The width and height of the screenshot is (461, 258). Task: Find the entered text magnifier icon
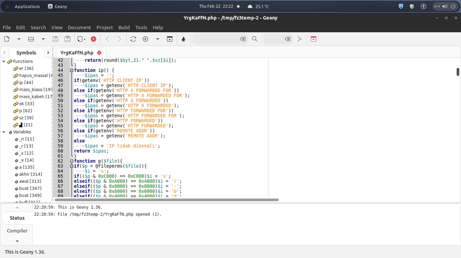point(255,39)
